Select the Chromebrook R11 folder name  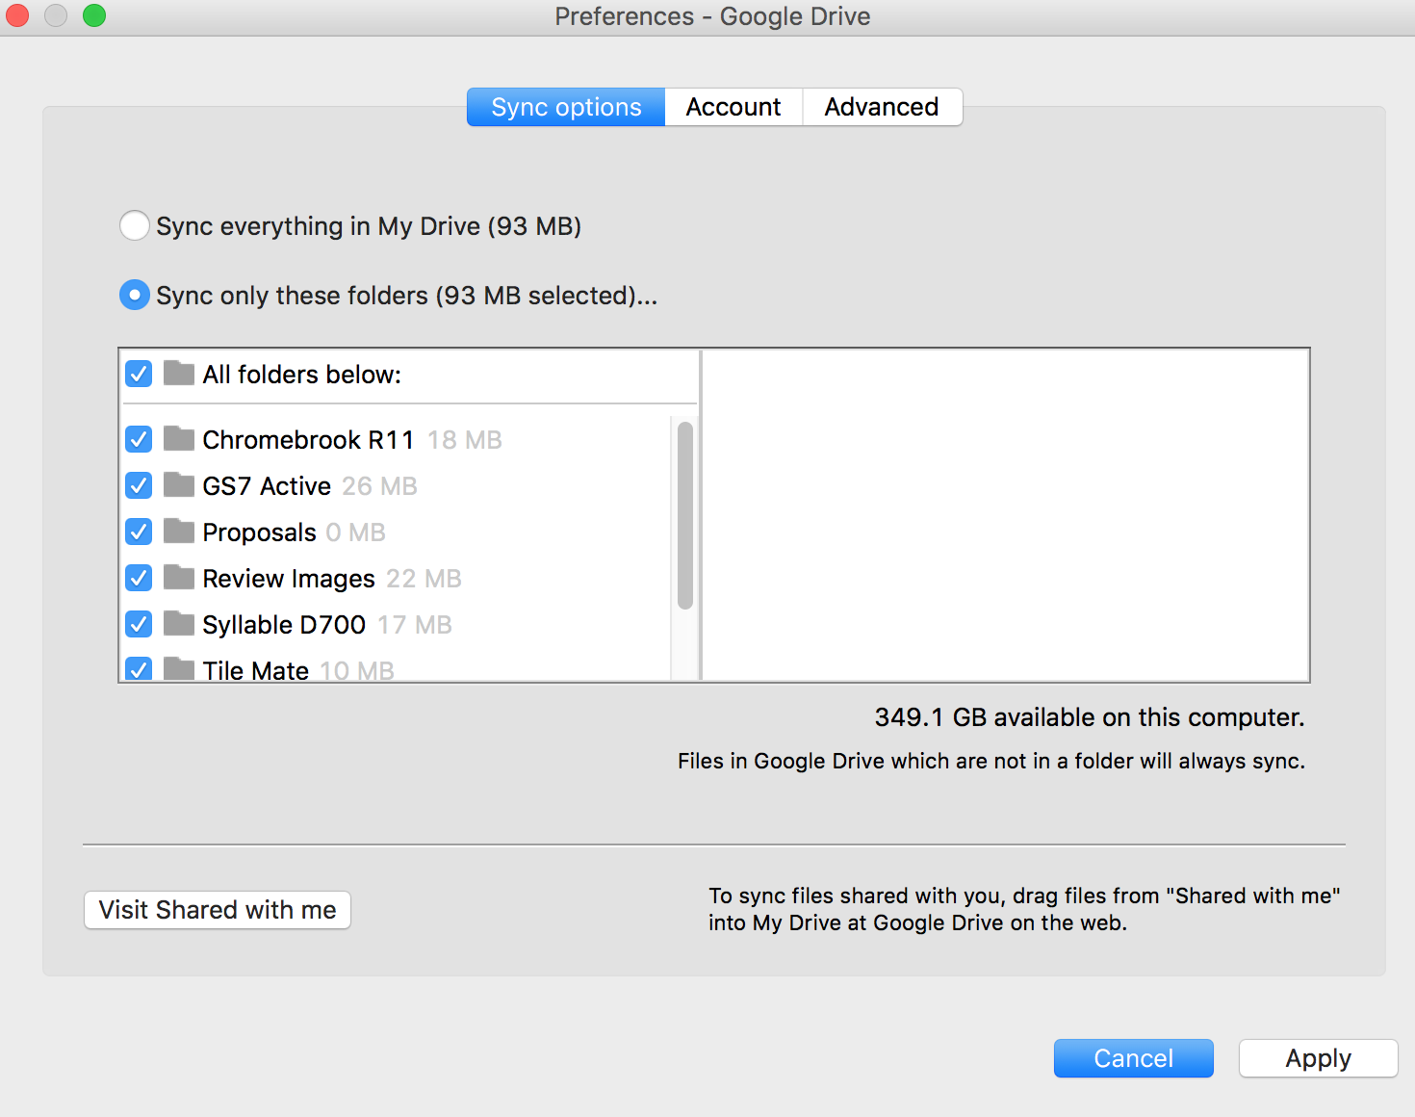[x=308, y=440]
